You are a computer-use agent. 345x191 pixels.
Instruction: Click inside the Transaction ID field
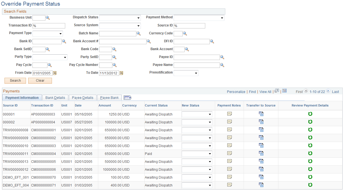pos(49,25)
